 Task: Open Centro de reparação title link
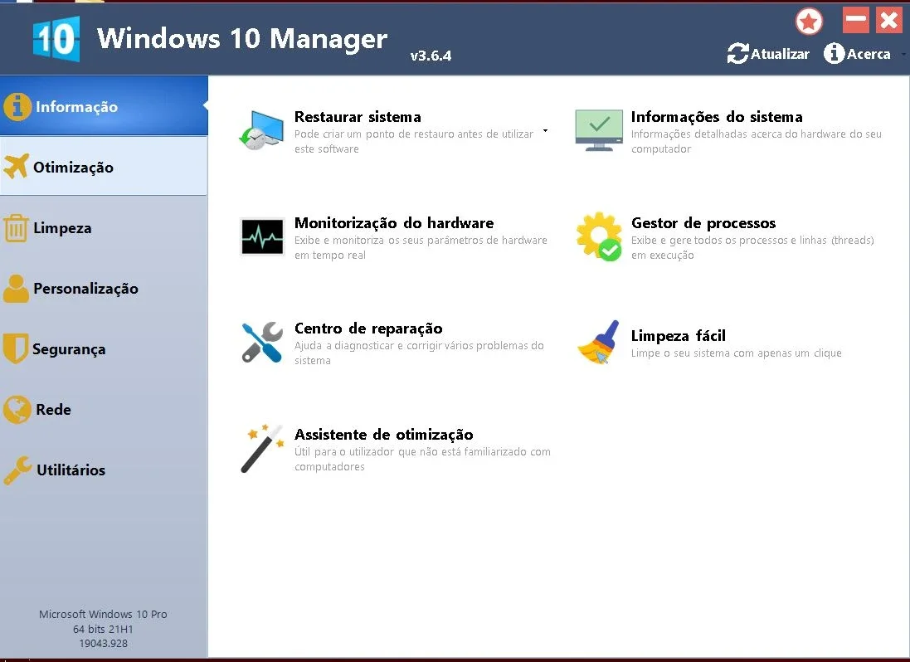368,329
